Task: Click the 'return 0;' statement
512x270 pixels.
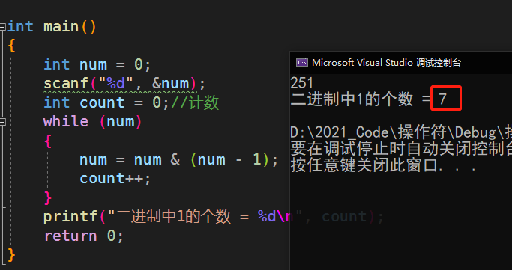Action: pos(84,236)
